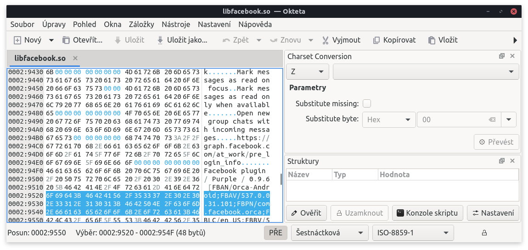
Task: Open the ISO-8859-1 charset dropdown
Action: (x=413, y=233)
